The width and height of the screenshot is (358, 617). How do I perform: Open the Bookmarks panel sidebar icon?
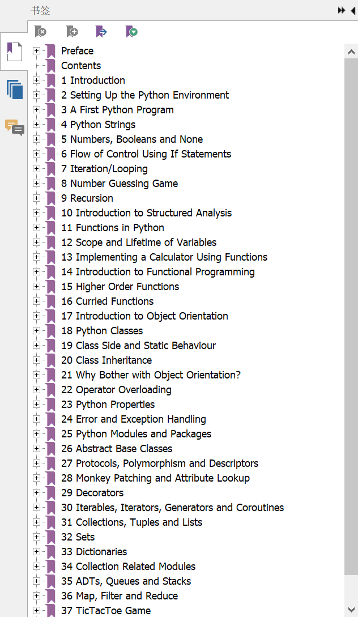pos(15,52)
